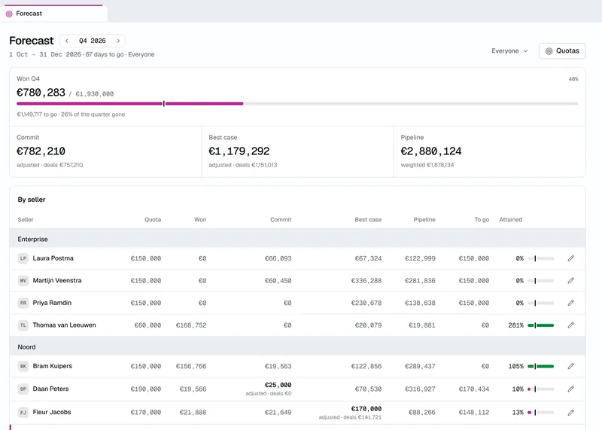The image size is (602, 430).
Task: Open the Forecast tab
Action: pos(53,14)
